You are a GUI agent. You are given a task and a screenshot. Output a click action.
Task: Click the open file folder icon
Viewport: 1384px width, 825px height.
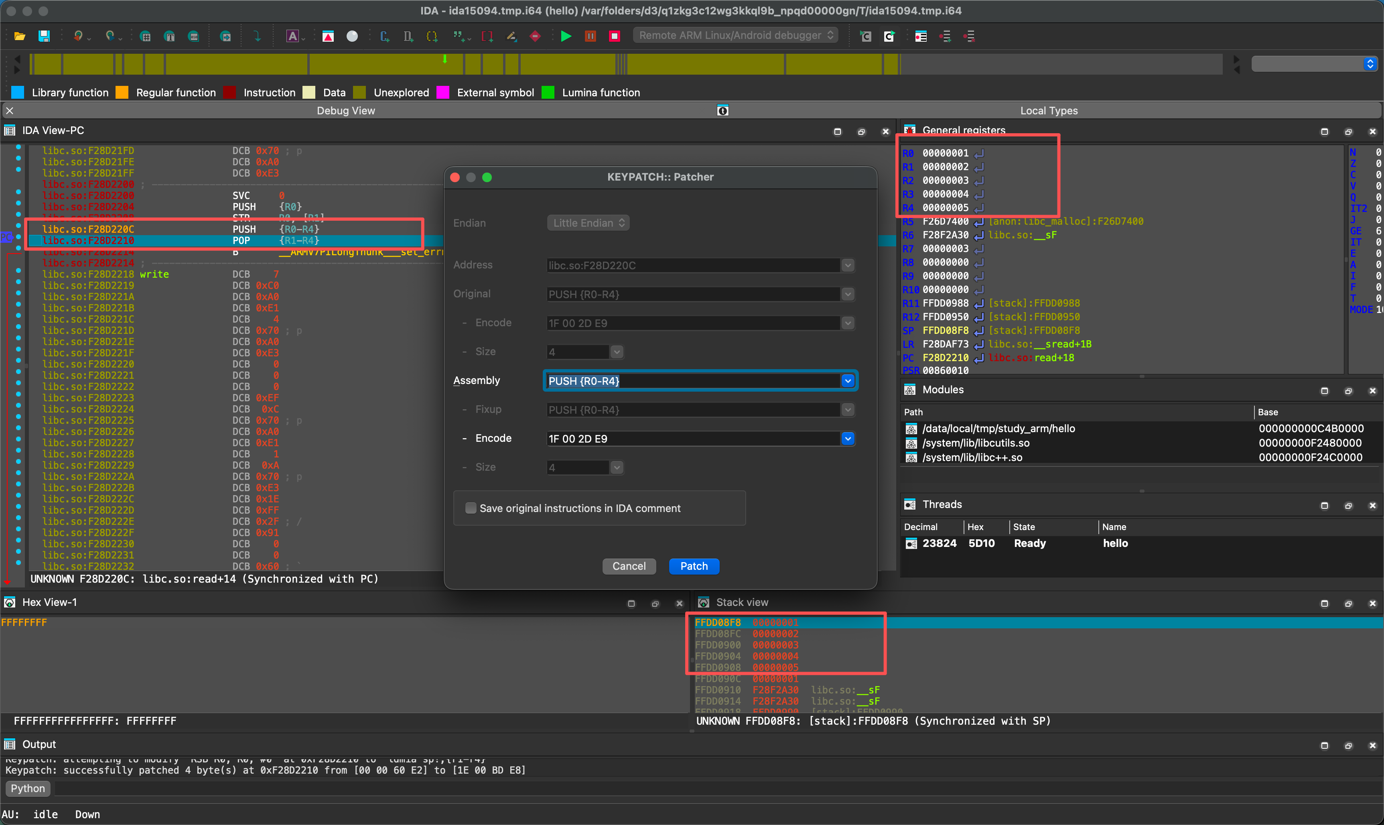pyautogui.click(x=19, y=36)
